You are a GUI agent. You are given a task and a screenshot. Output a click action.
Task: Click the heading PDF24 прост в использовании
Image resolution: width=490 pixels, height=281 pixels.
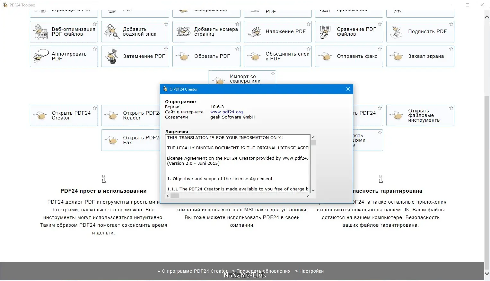(103, 191)
